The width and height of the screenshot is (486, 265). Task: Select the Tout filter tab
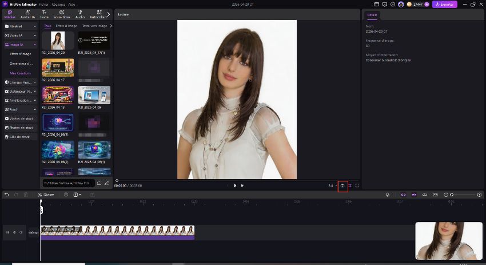(47, 26)
